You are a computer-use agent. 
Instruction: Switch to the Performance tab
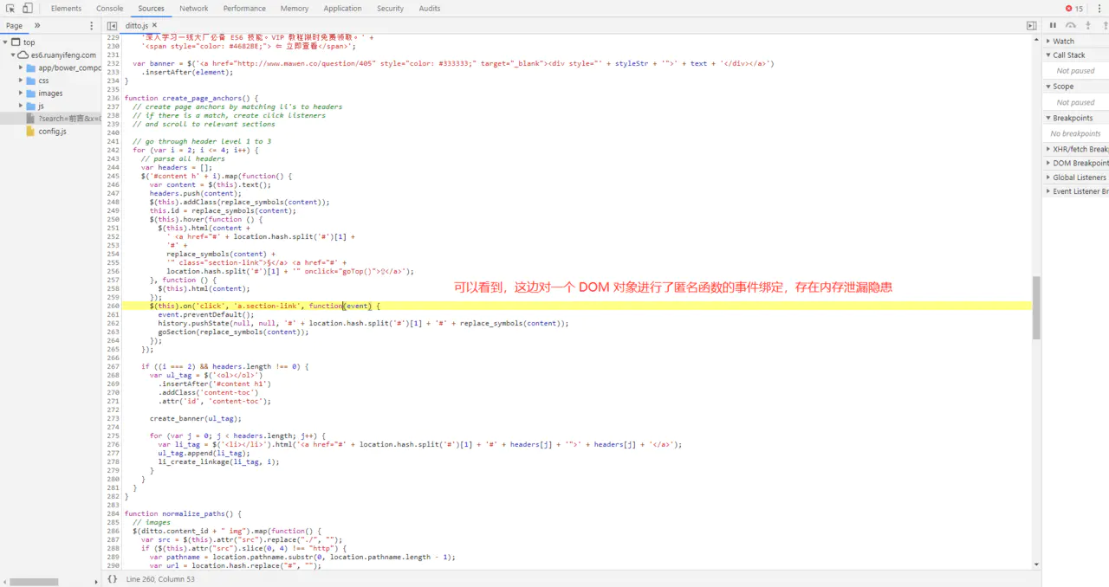click(244, 9)
